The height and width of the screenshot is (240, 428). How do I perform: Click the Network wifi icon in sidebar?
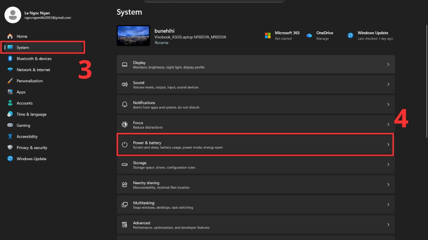[x=10, y=70]
